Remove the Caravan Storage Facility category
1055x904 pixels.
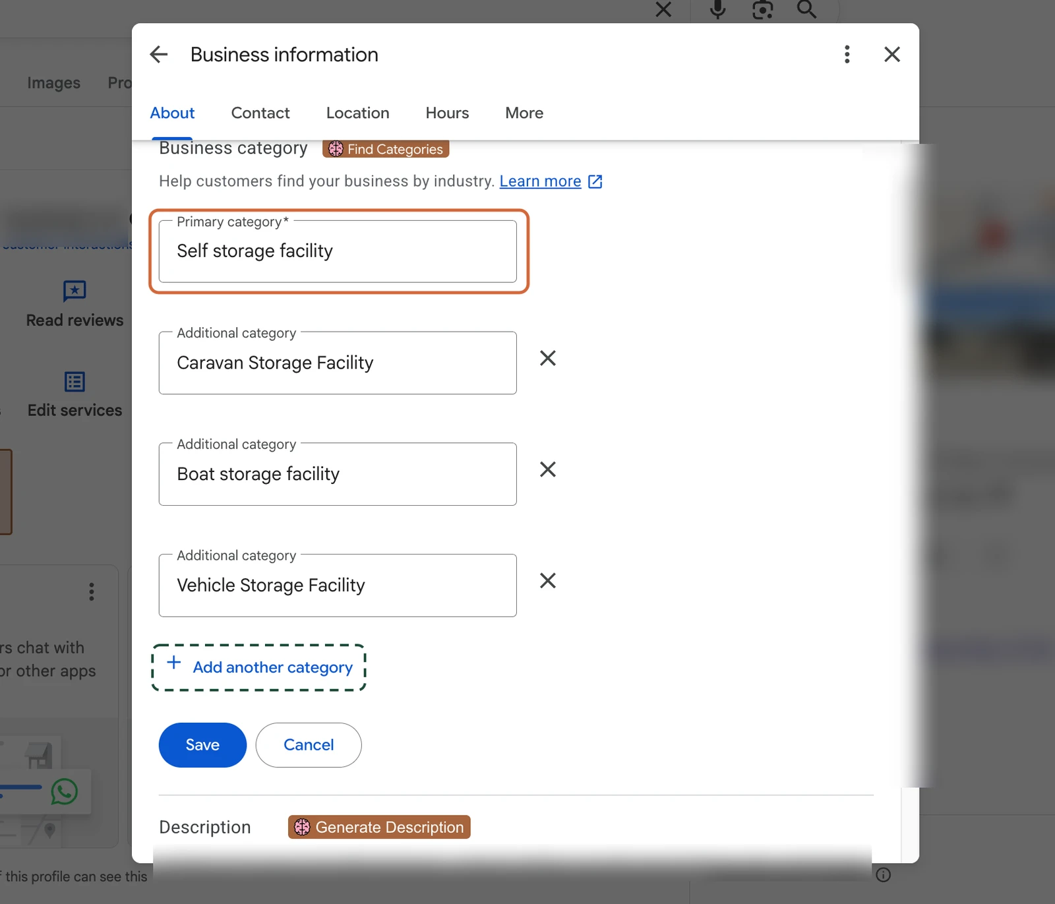pyautogui.click(x=548, y=358)
